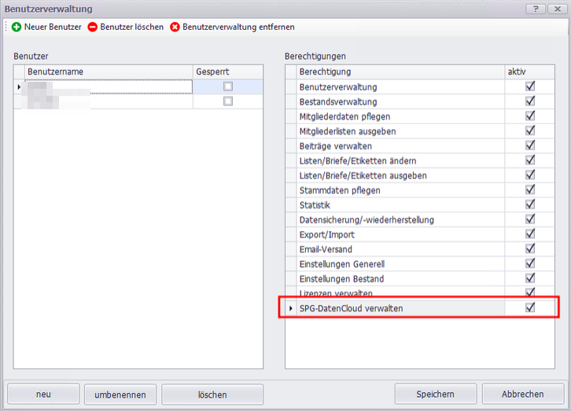The image size is (571, 411).
Task: Select the Stammdaten pflegen row text
Action: (340, 190)
